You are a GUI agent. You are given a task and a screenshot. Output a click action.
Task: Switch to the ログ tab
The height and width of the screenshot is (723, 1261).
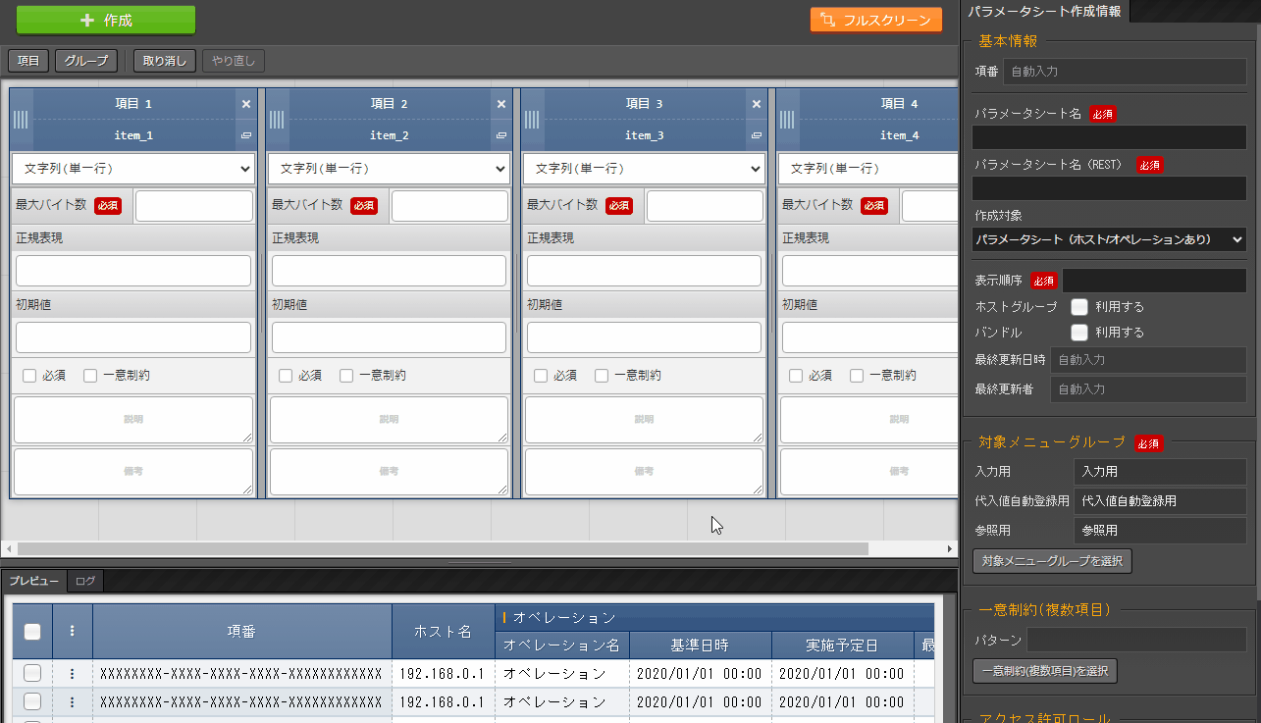85,582
